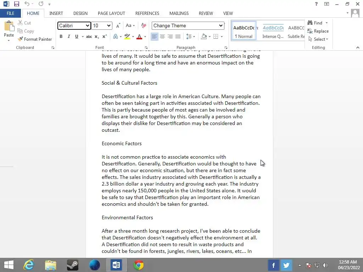This screenshot has width=363, height=272.
Task: Apply the Intense Quote style
Action: coord(273,32)
